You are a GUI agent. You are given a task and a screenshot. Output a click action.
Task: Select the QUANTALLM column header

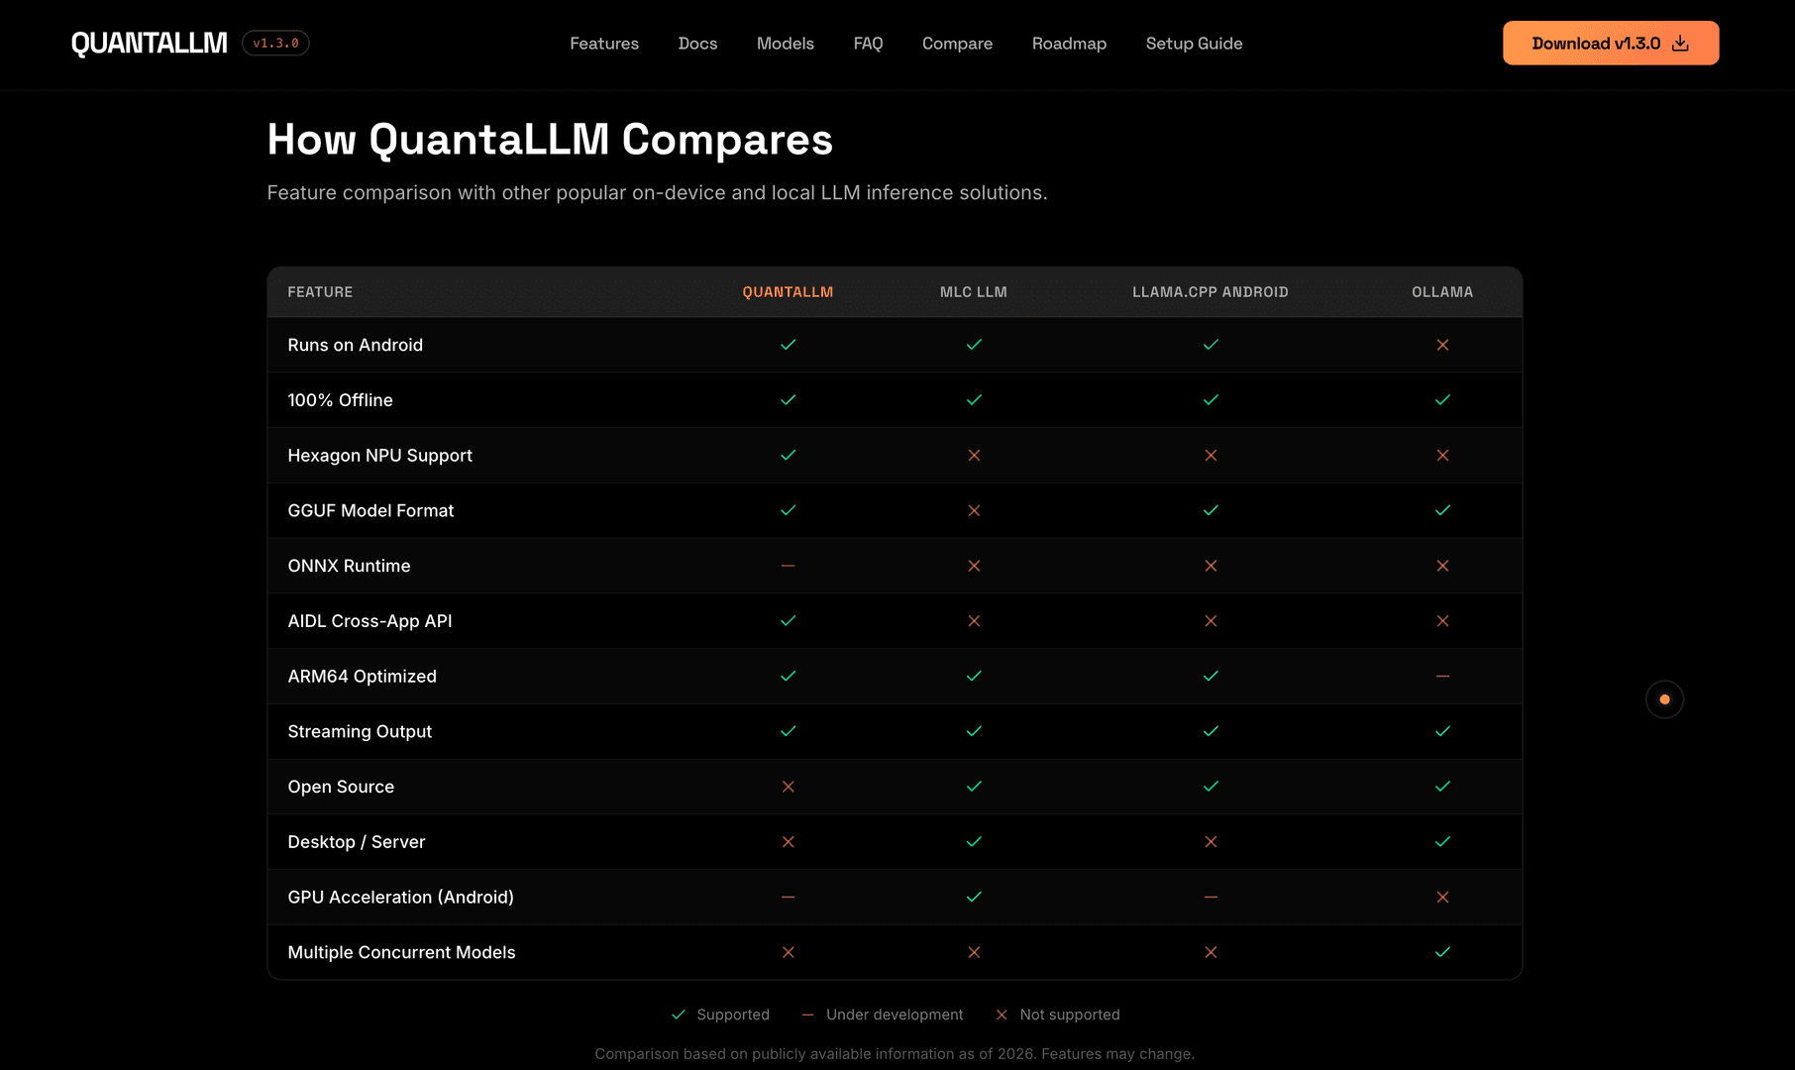788,292
